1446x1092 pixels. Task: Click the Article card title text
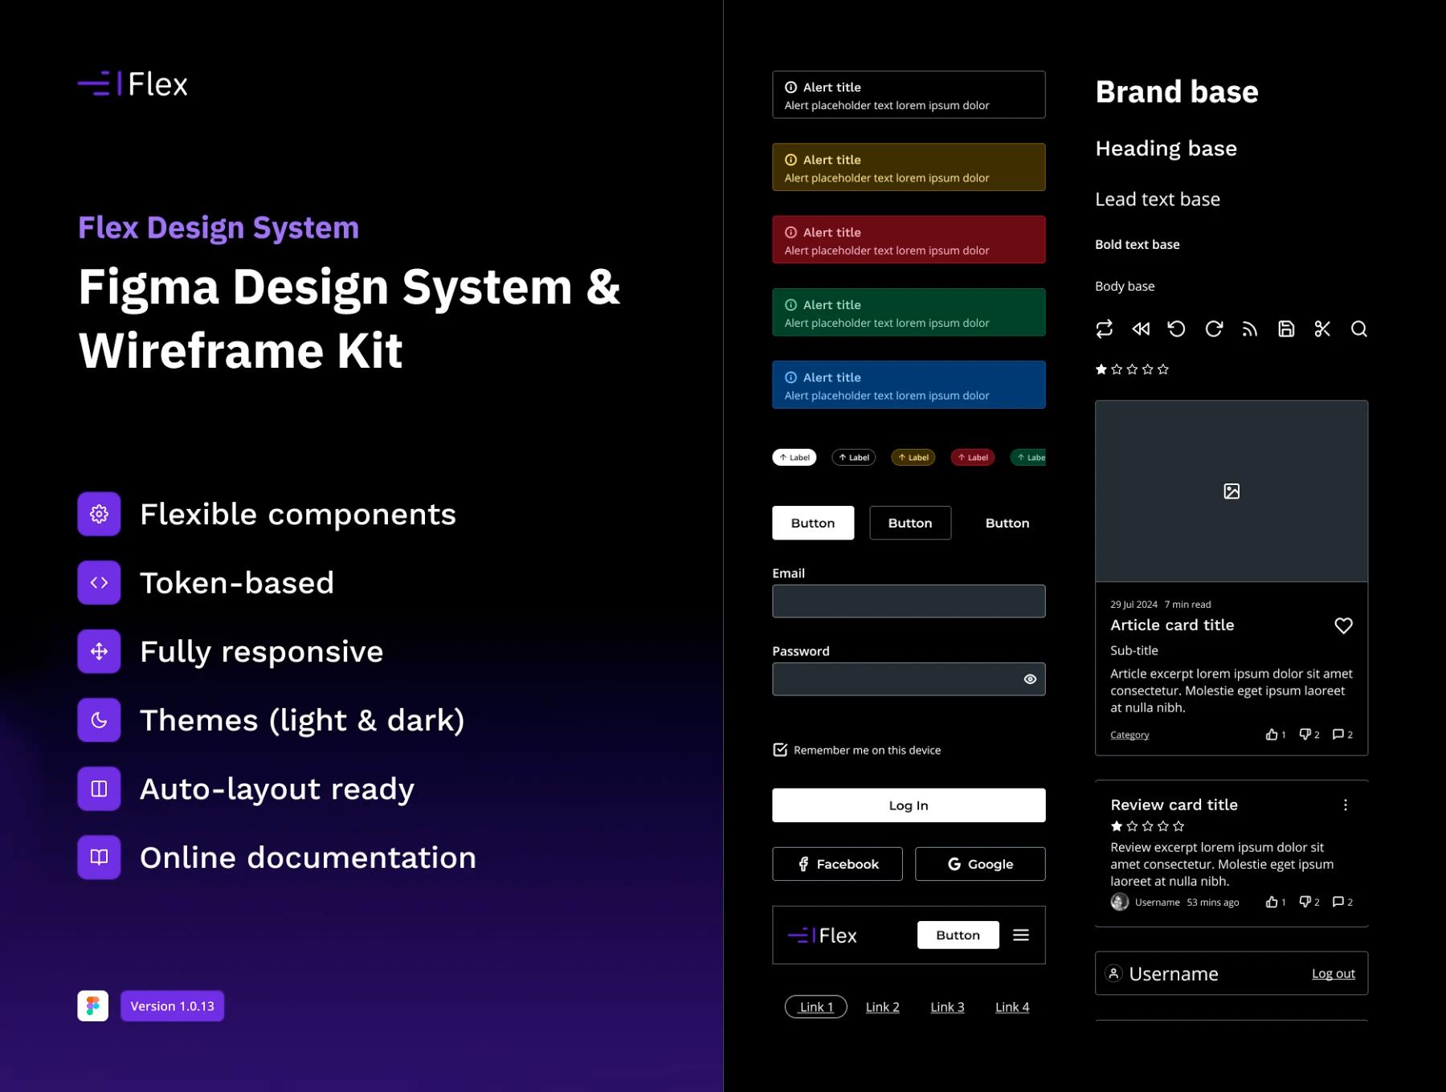pyautogui.click(x=1172, y=625)
